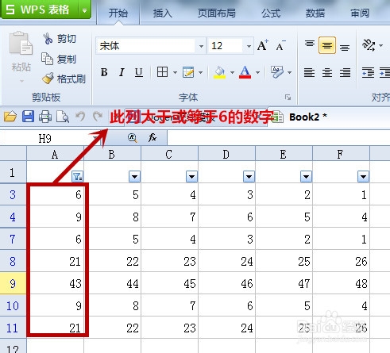Toggle Italic formatting
This screenshot has height=353, width=390.
pos(122,72)
